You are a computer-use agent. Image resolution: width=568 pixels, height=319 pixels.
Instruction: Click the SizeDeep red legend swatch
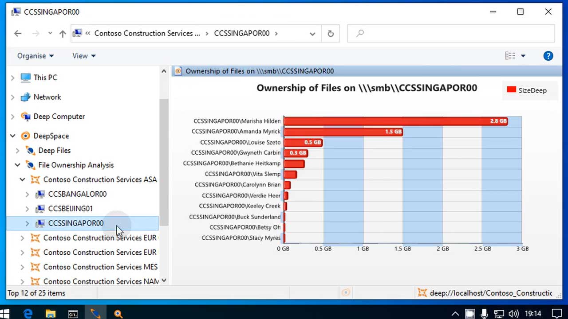pos(511,90)
